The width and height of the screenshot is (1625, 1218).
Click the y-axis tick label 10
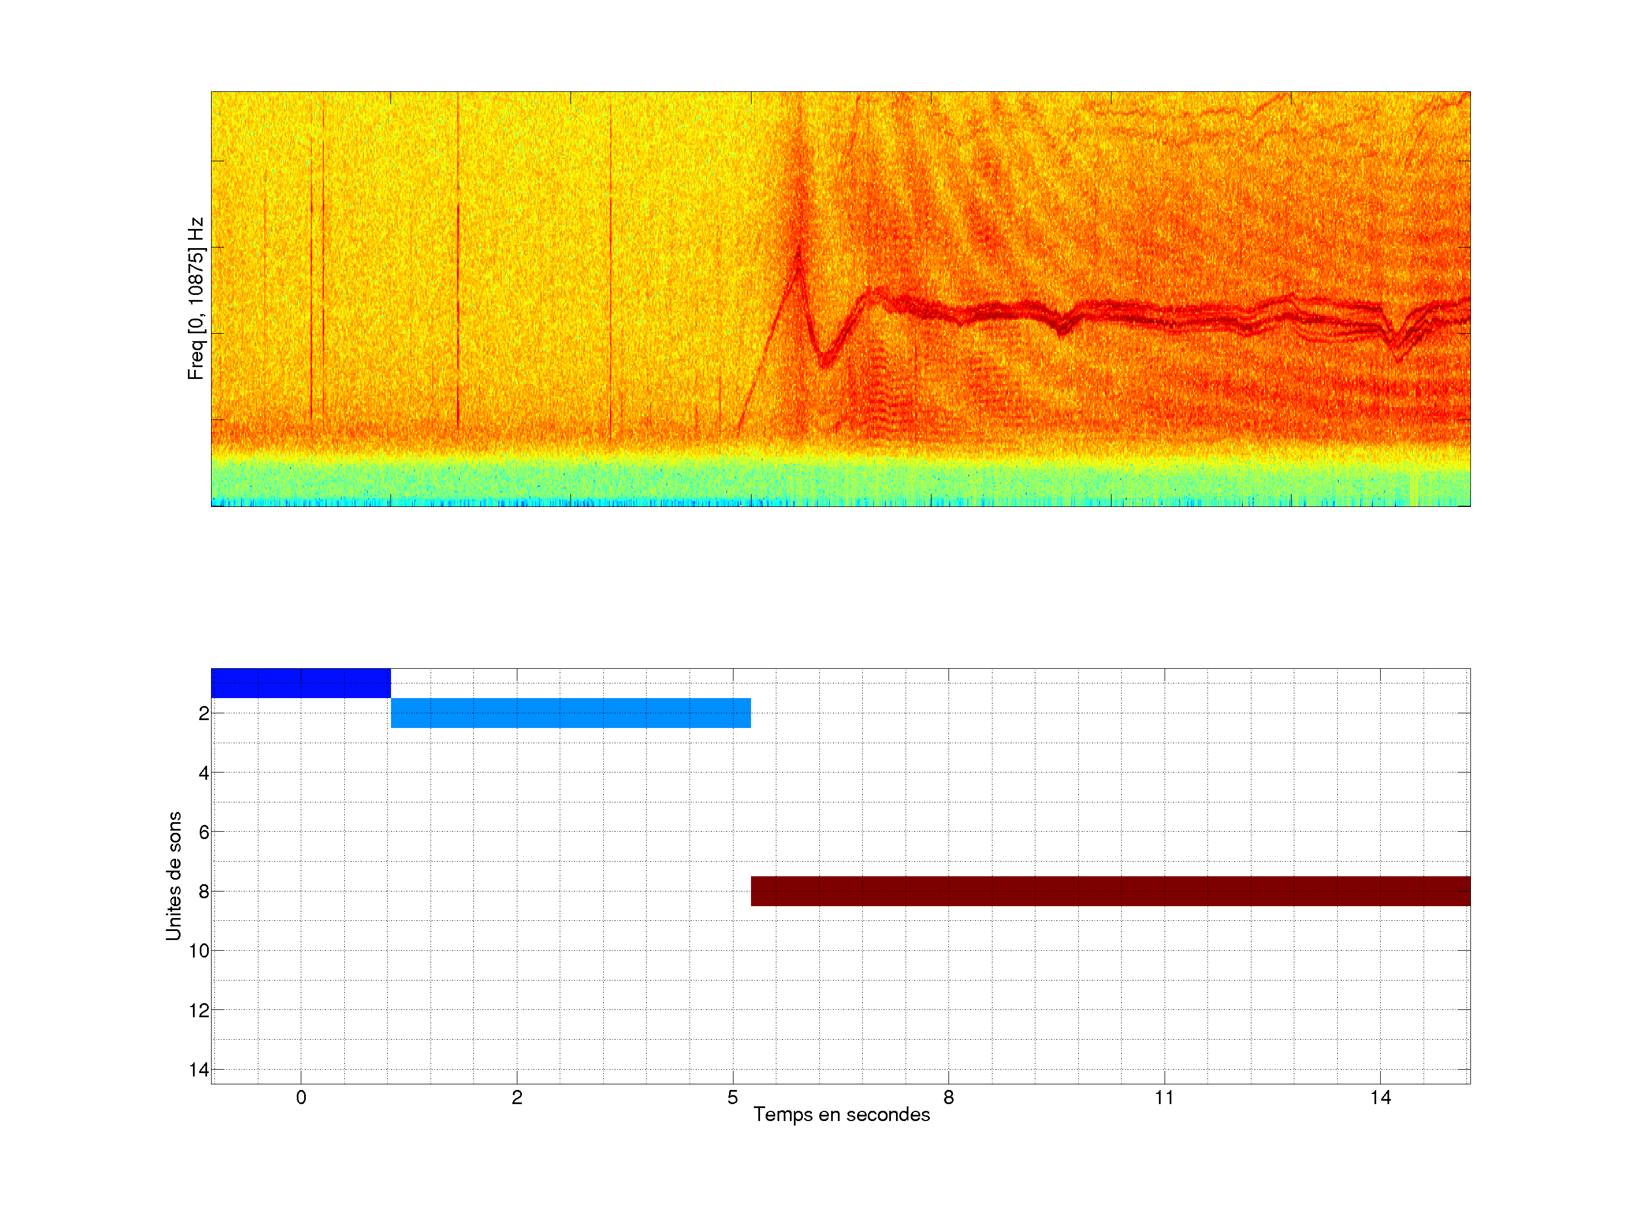coord(199,951)
